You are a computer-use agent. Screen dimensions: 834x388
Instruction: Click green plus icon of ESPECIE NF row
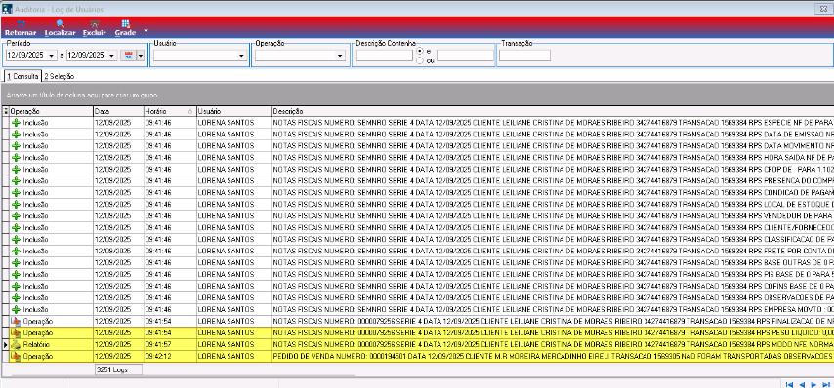point(16,123)
